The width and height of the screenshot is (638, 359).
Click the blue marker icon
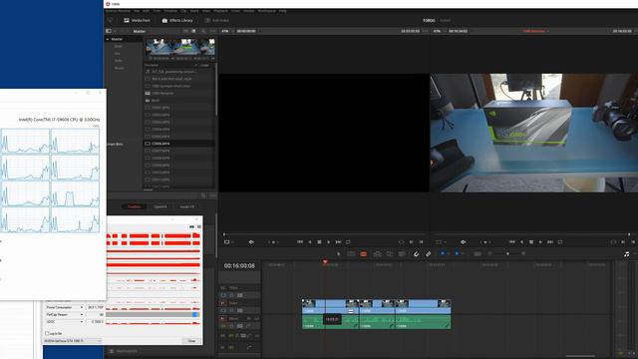pyautogui.click(x=457, y=253)
